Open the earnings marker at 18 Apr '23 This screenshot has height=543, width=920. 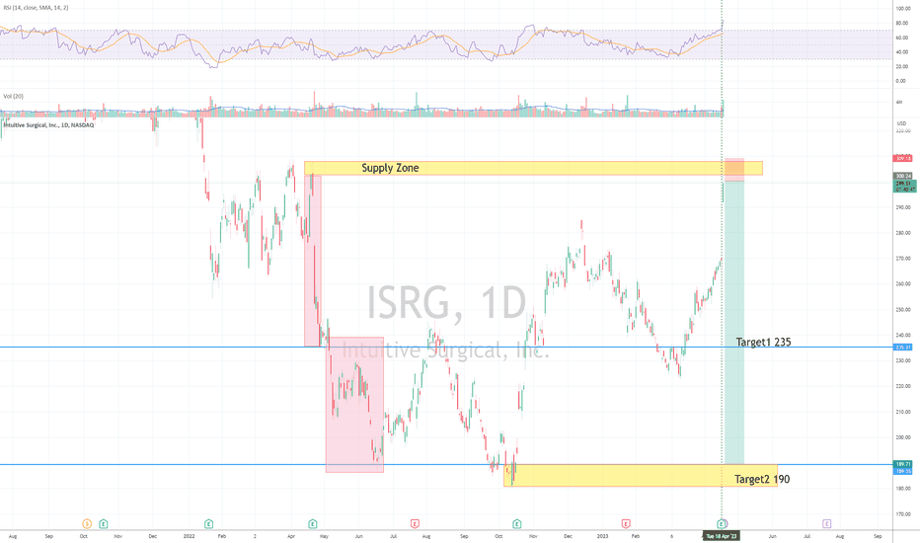click(722, 523)
